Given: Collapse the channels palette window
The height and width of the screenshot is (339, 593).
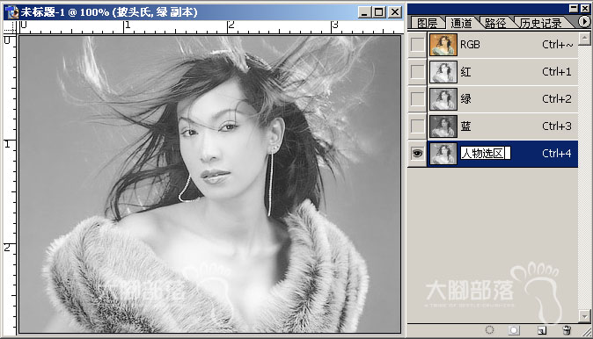Looking at the screenshot, I should coord(574,8).
